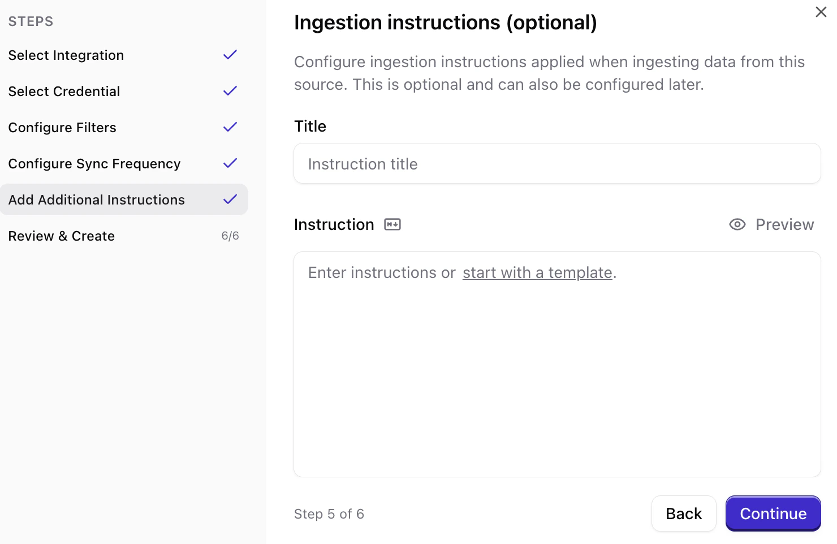Click the checkmark beside Configure Sync Frequency
The height and width of the screenshot is (544, 837).
pos(230,163)
